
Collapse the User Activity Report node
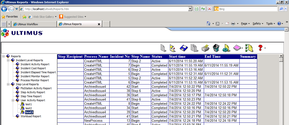13,100
